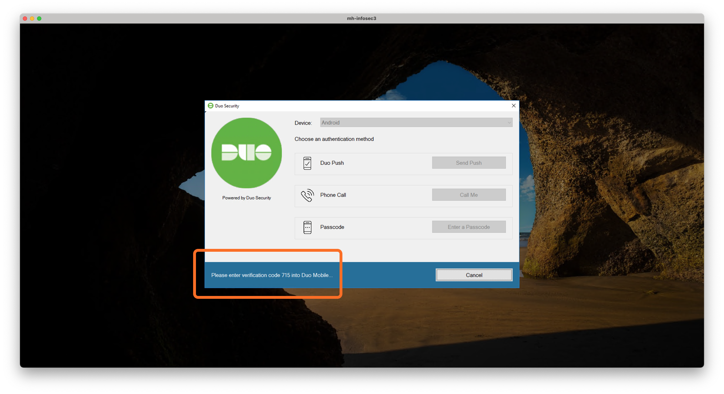Open the Android device dropdown
The width and height of the screenshot is (724, 394).
coord(415,123)
